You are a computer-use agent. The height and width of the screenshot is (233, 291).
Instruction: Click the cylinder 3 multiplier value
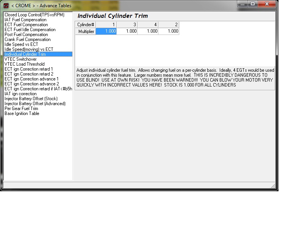[x=127, y=31]
